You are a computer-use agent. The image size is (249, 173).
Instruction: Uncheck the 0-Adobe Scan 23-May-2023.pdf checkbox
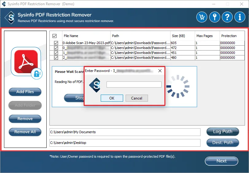click(x=56, y=43)
